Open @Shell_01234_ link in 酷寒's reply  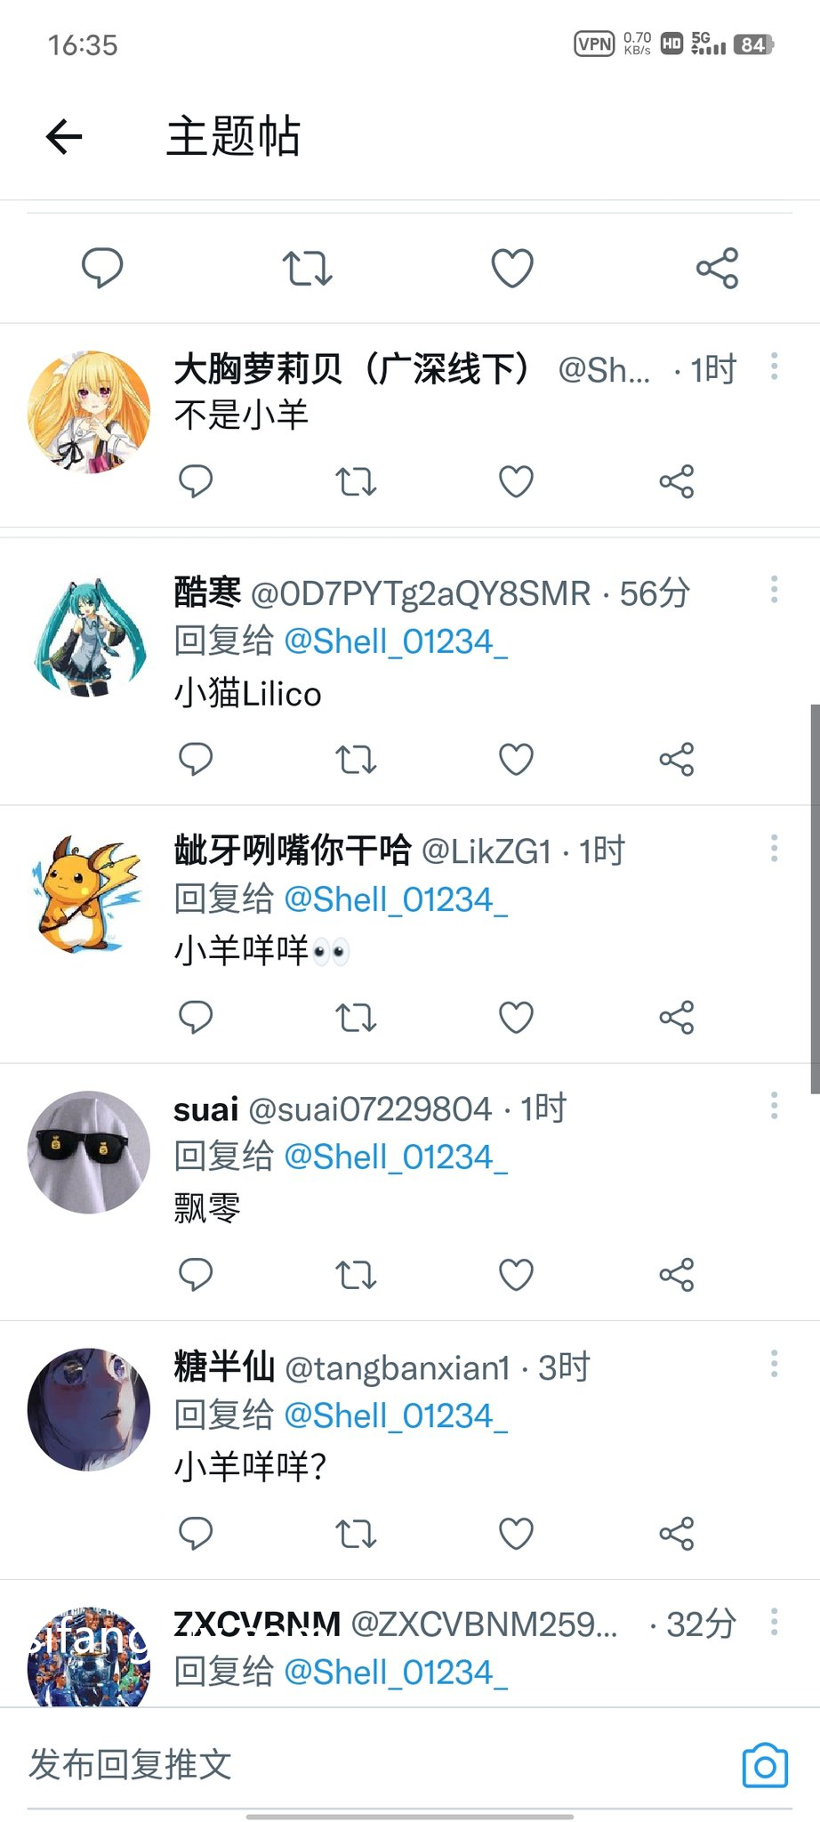(396, 641)
